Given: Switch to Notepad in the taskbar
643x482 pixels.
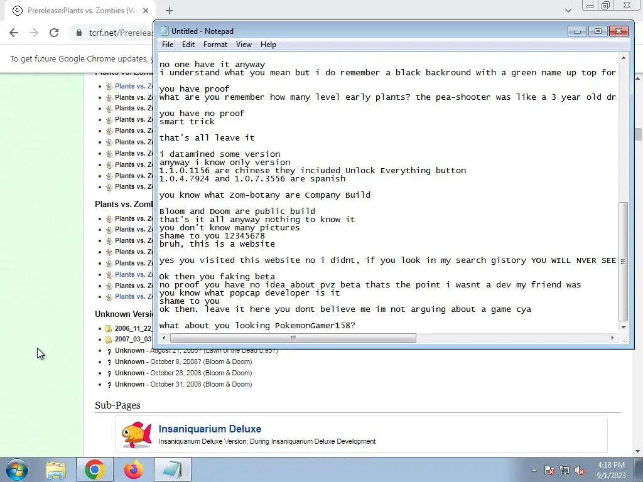Looking at the screenshot, I should tap(173, 469).
